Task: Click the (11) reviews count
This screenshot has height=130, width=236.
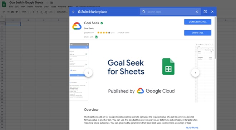Action: tap(113, 32)
